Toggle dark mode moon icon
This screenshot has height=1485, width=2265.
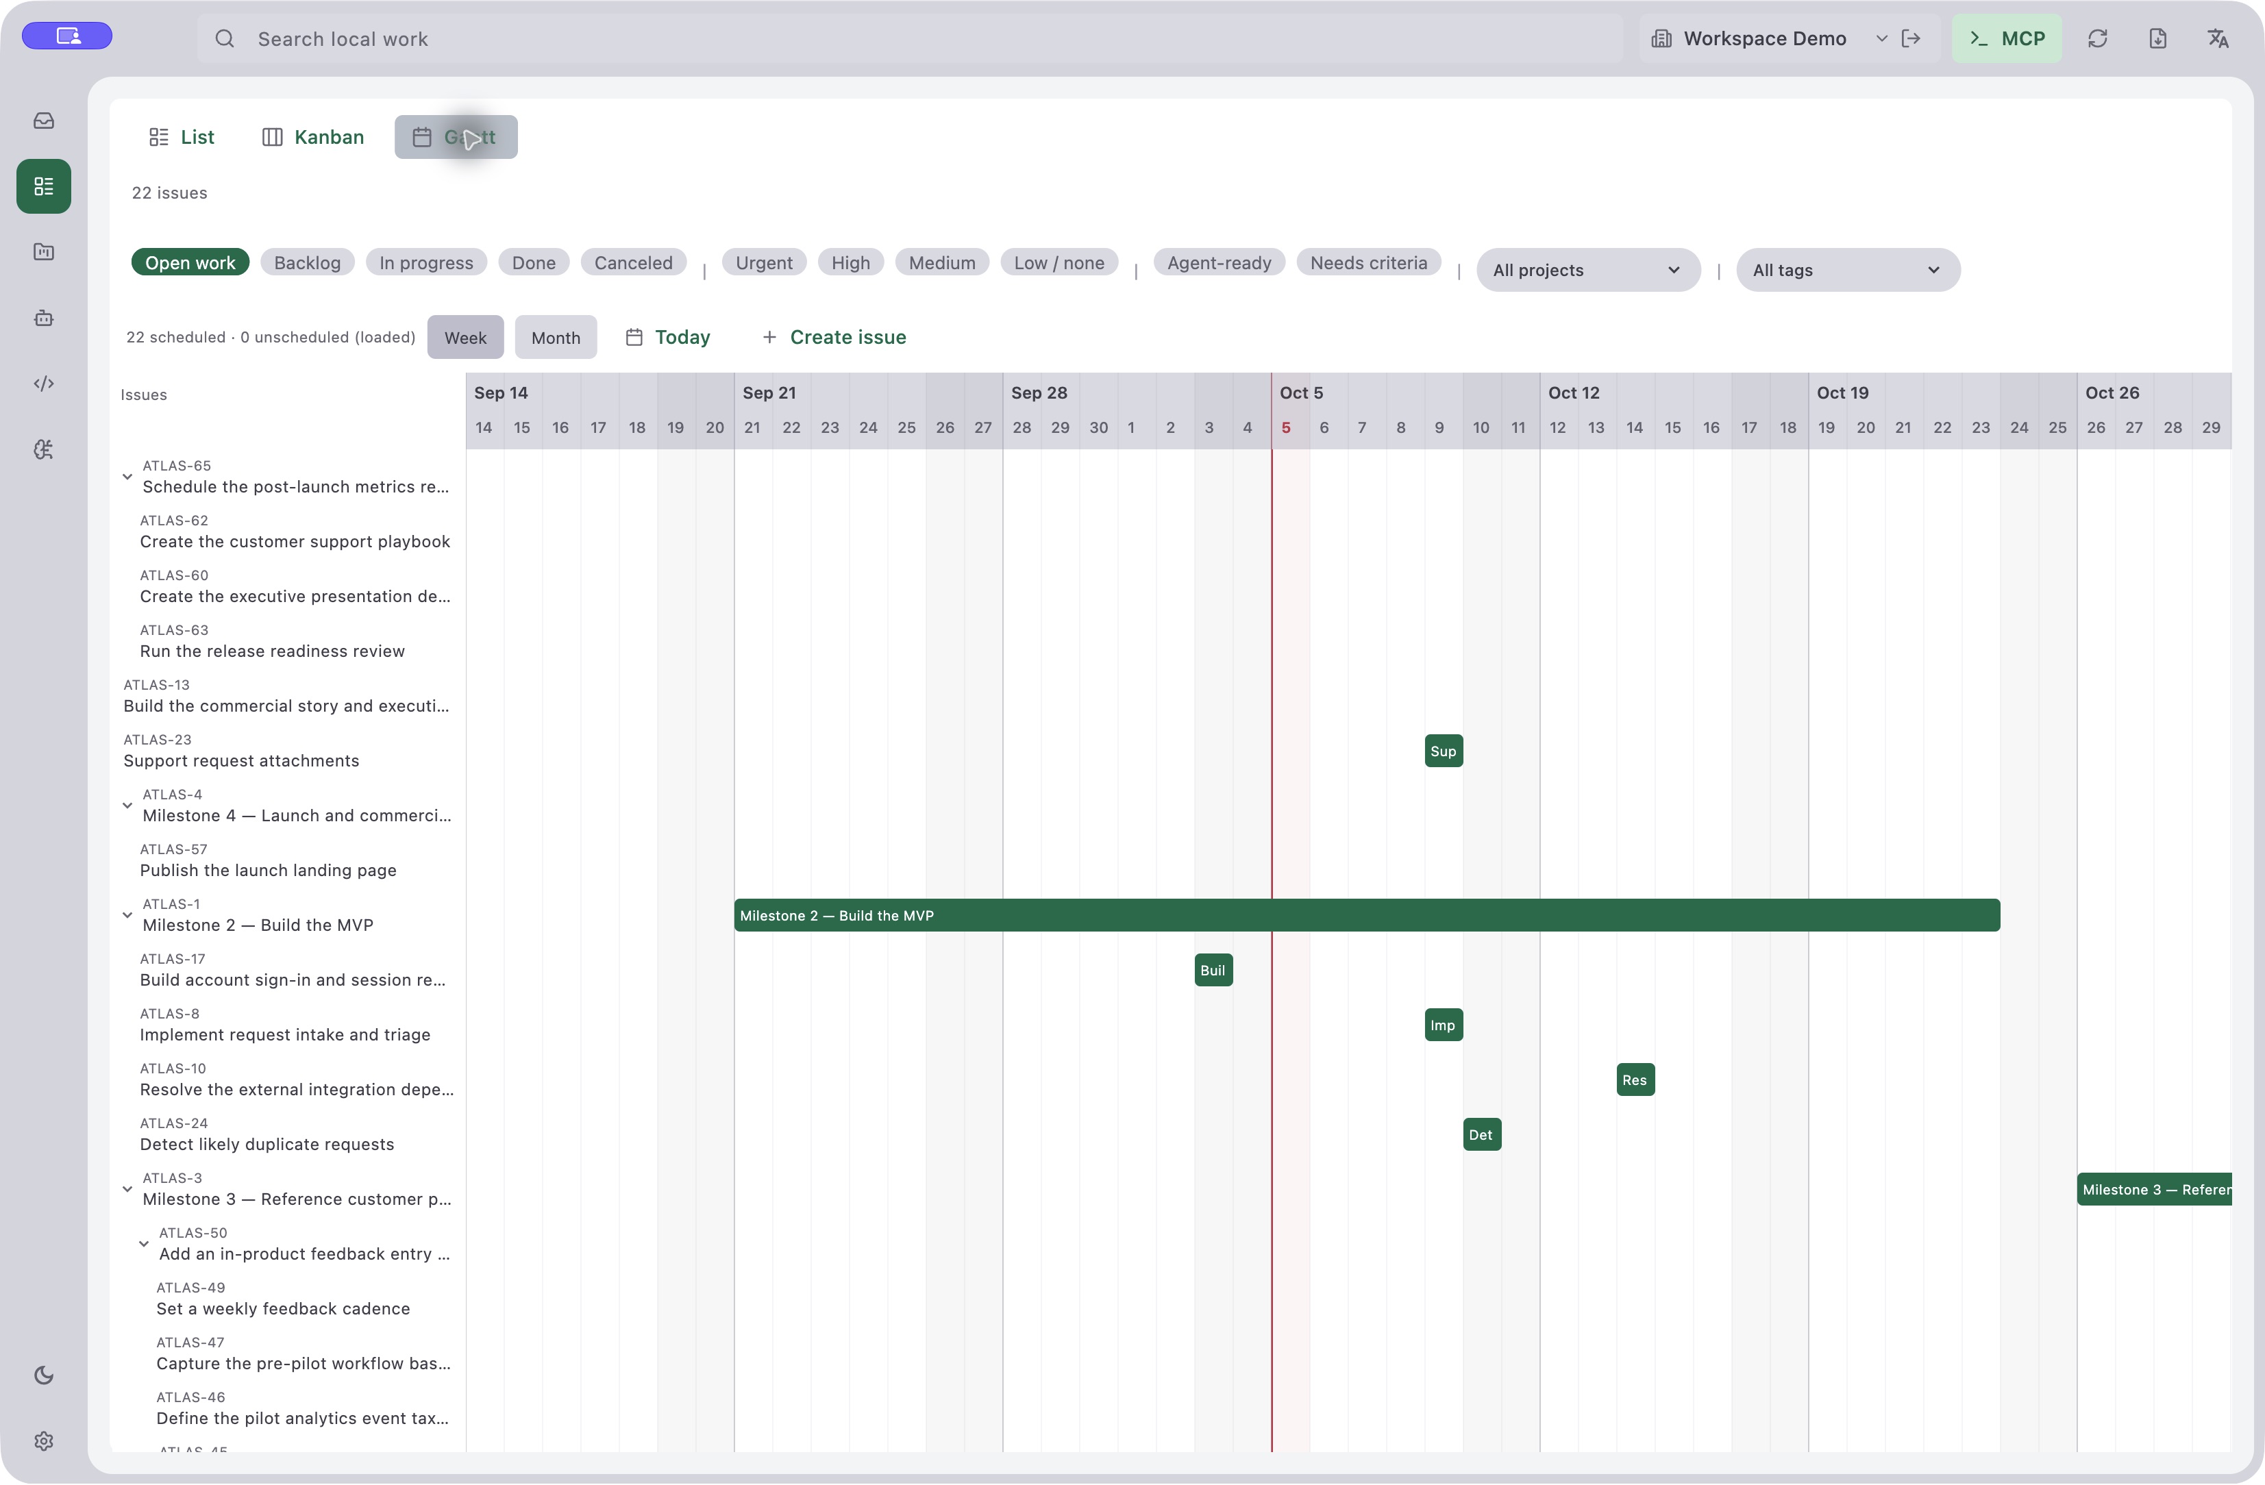coord(44,1375)
